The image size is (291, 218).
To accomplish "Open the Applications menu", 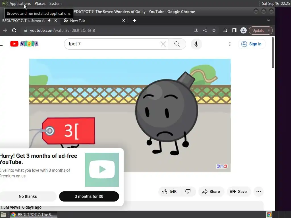I will 20,3.
